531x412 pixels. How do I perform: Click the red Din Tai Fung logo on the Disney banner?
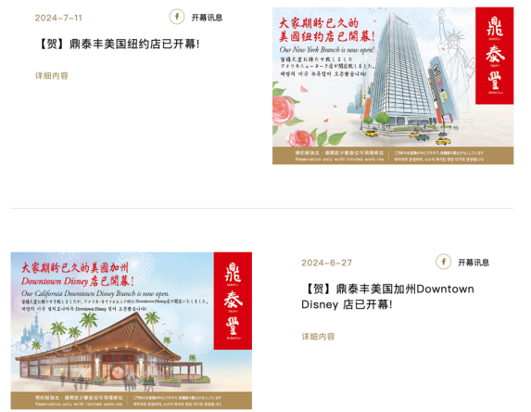point(233,301)
